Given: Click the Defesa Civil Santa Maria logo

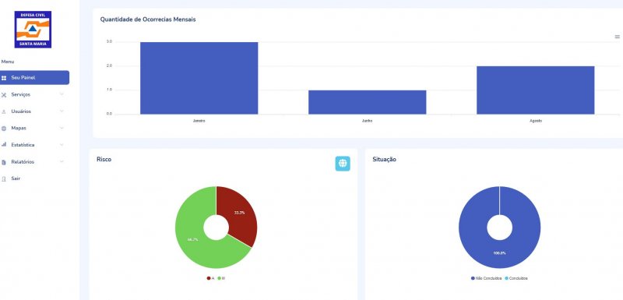Looking at the screenshot, I should tap(33, 30).
